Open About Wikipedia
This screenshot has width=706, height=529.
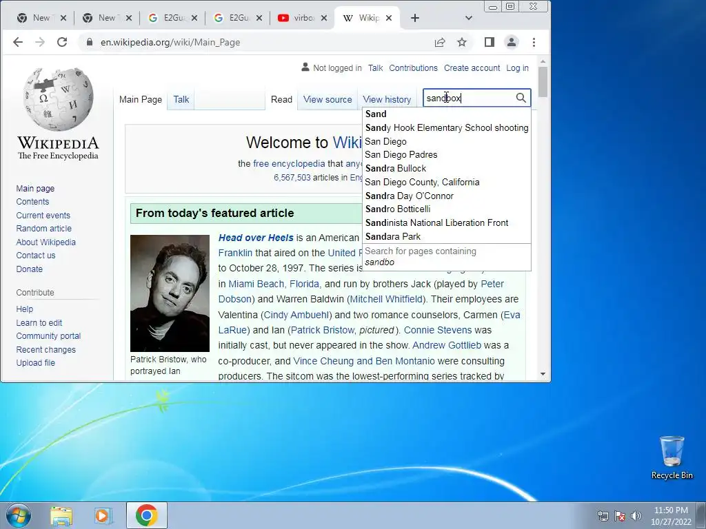coord(46,242)
